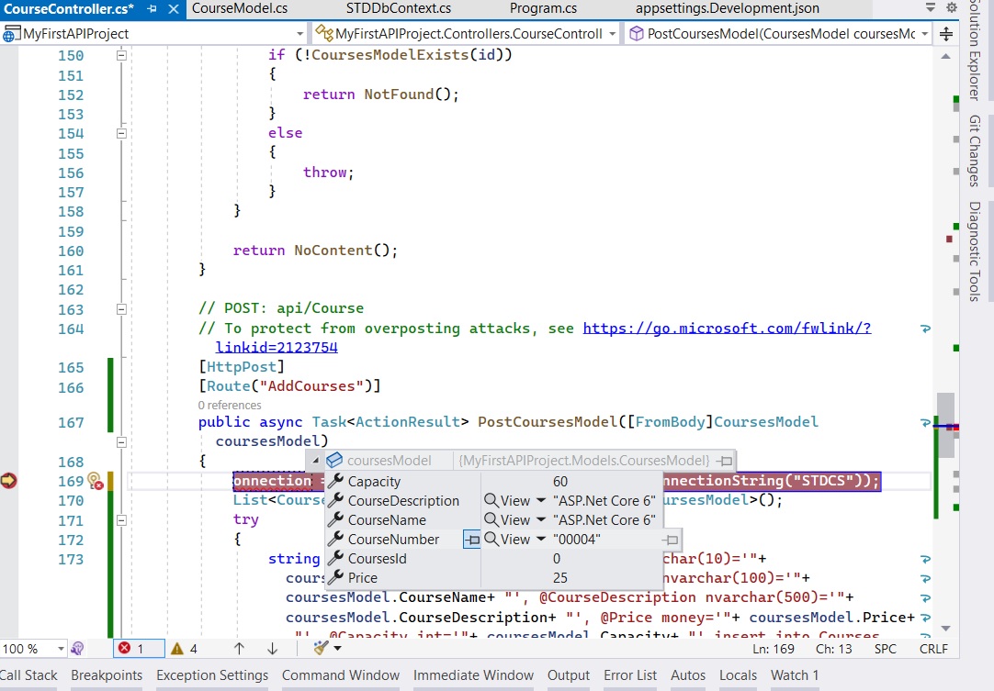Collapse the try block at line 171
Viewport: 994px width, 691px height.
click(x=121, y=520)
